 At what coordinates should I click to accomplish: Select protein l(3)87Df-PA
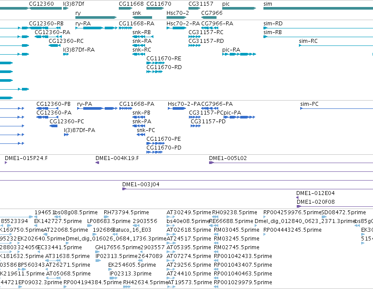66,135
